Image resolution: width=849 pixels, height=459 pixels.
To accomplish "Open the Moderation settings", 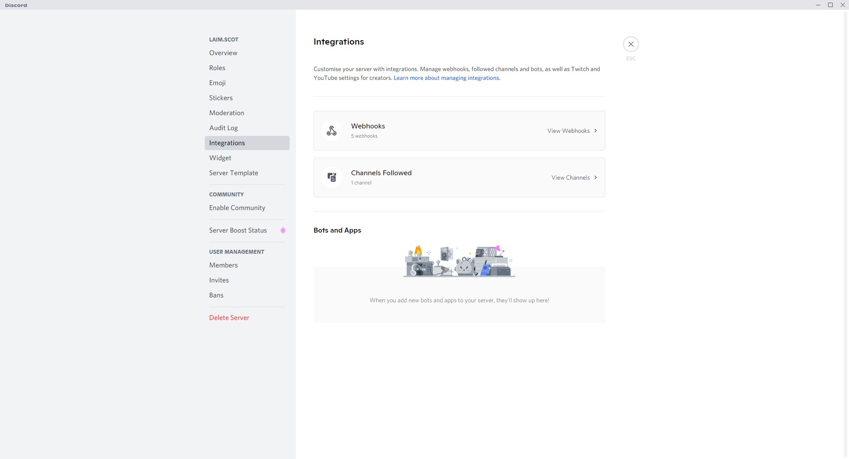I will pyautogui.click(x=226, y=113).
